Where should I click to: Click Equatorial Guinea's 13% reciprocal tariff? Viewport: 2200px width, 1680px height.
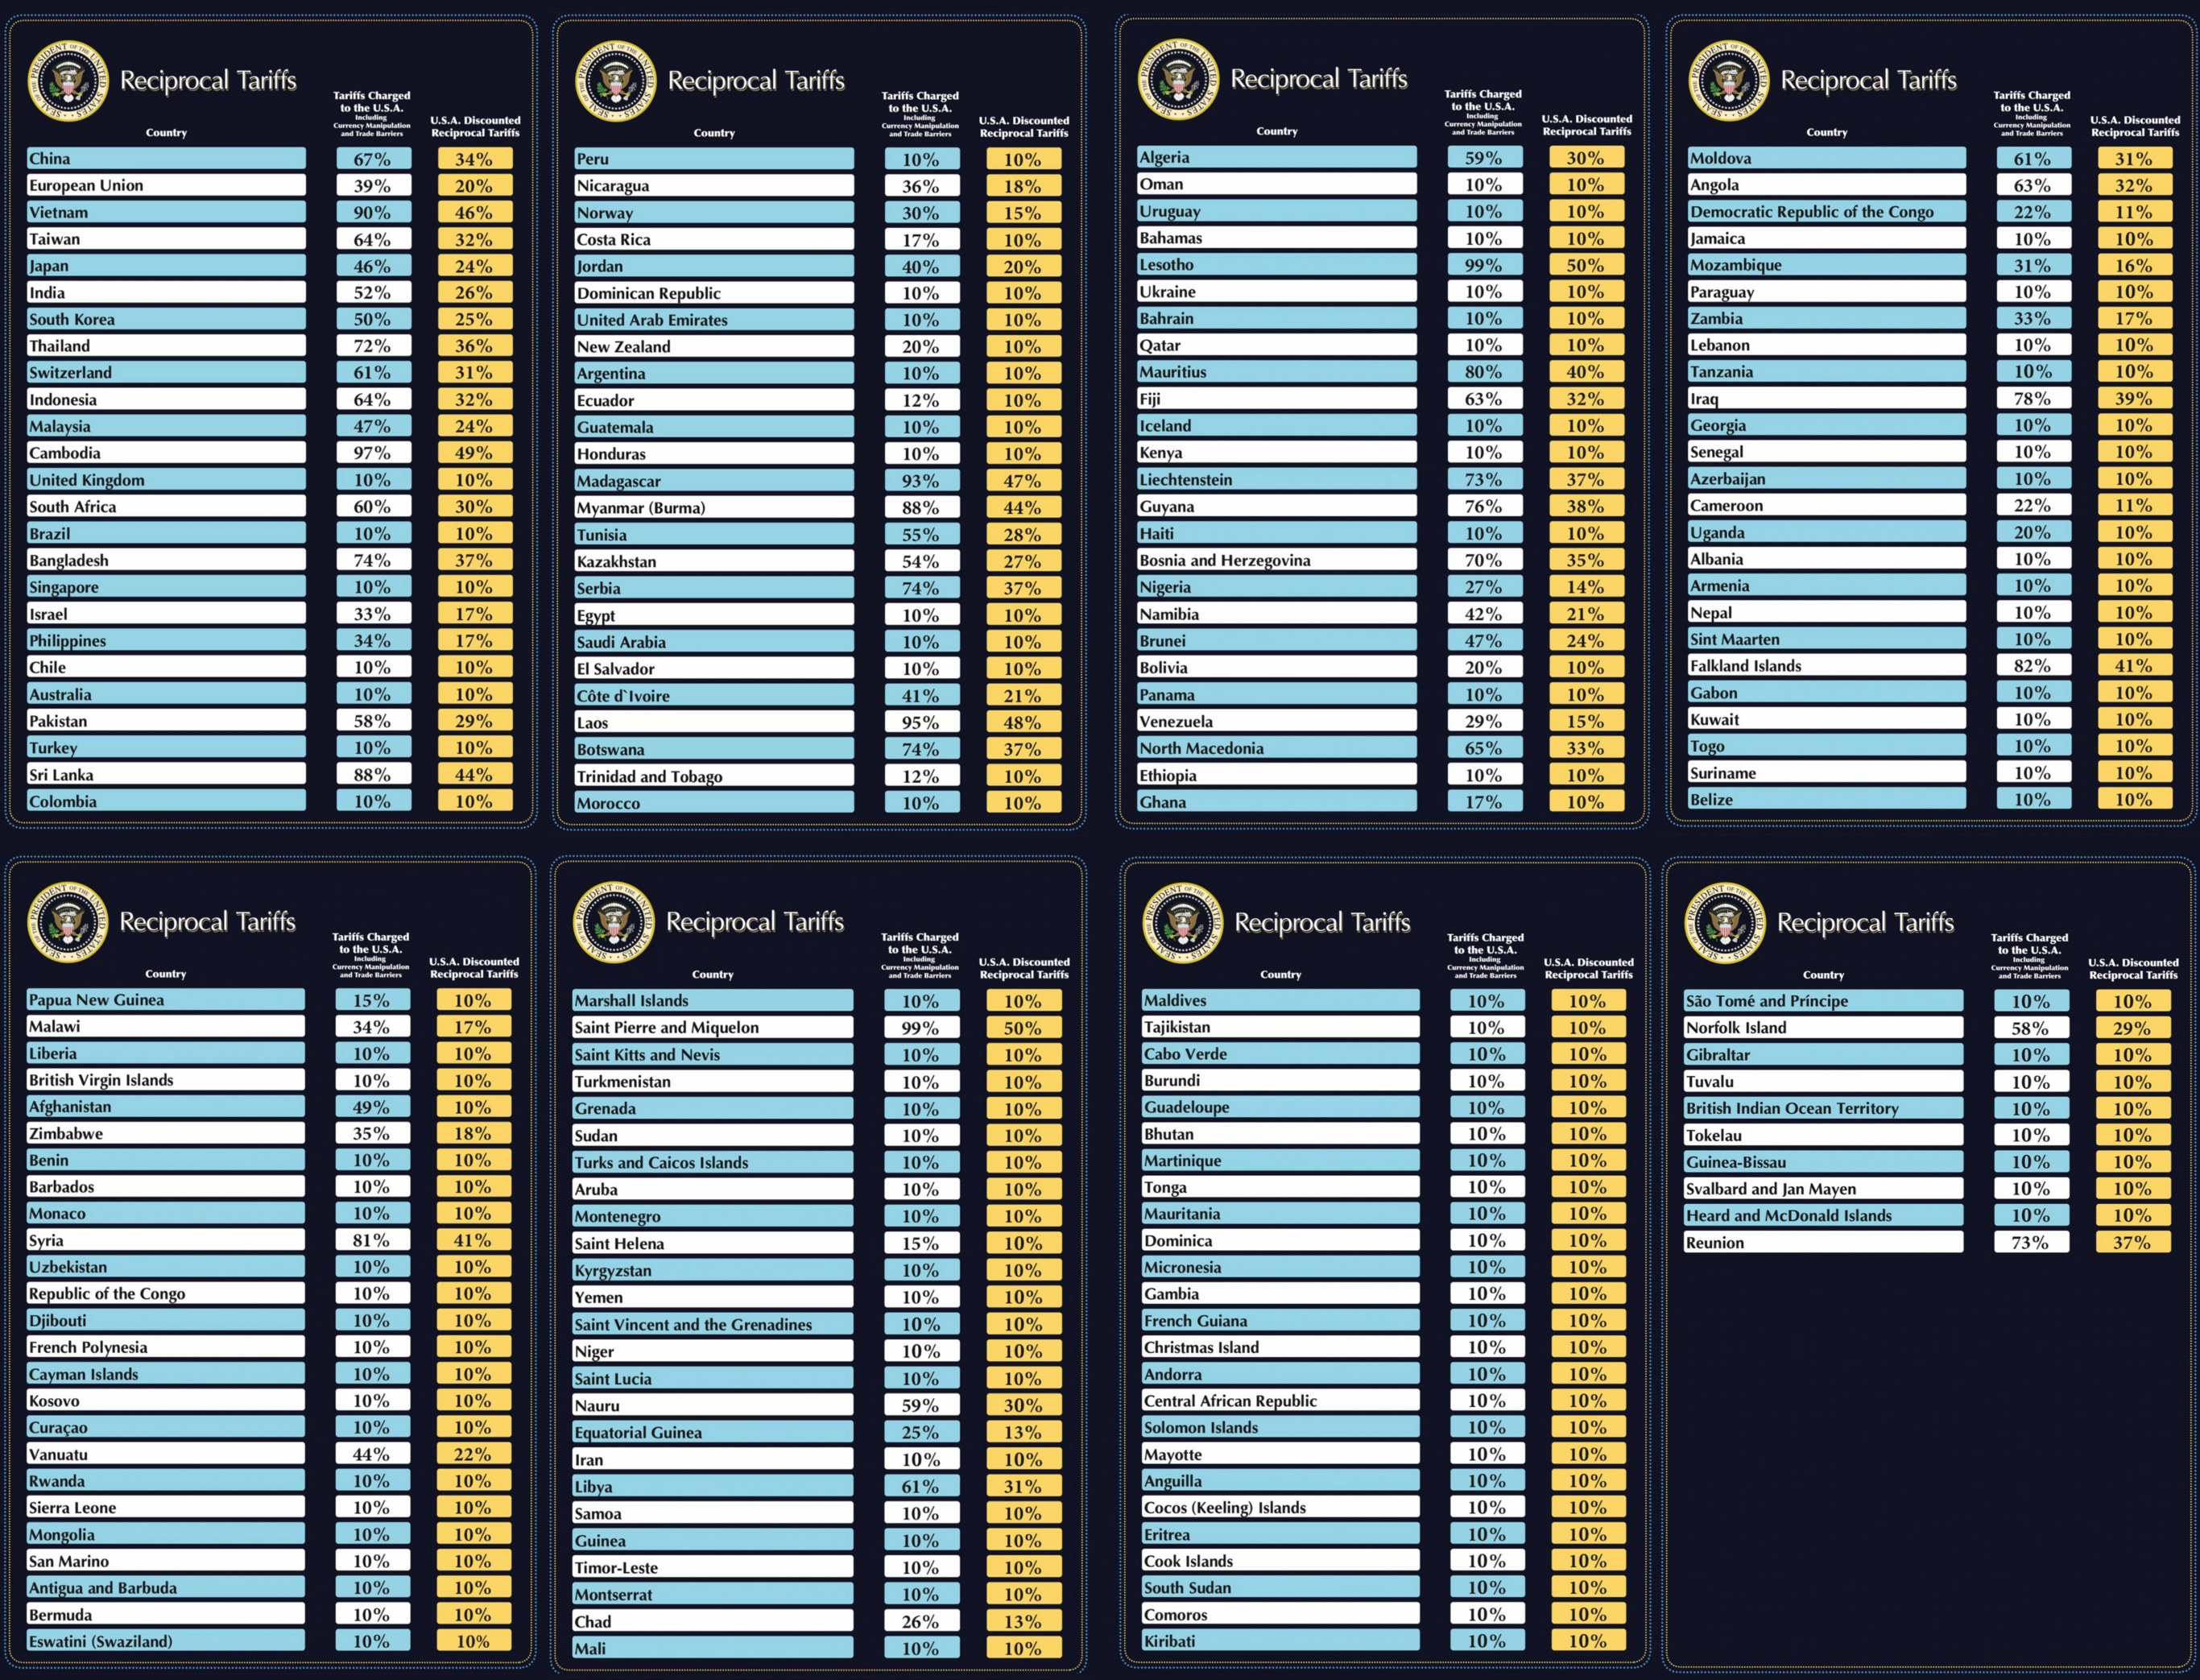coord(1023,1432)
